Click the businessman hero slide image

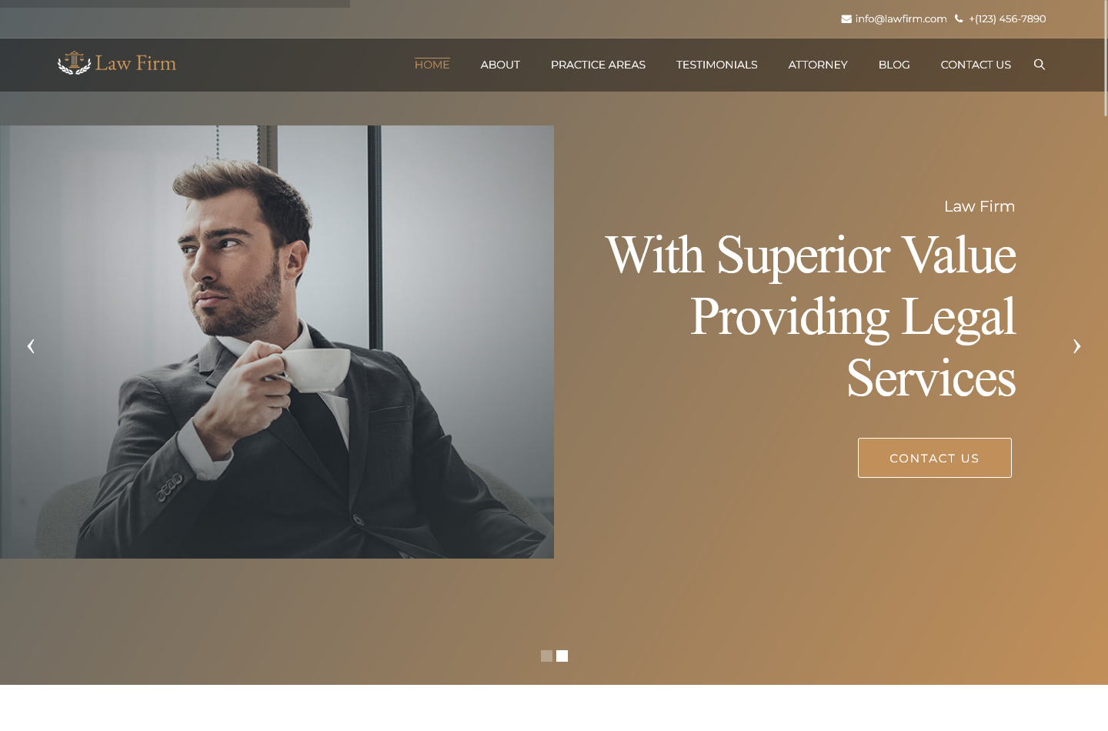click(277, 342)
